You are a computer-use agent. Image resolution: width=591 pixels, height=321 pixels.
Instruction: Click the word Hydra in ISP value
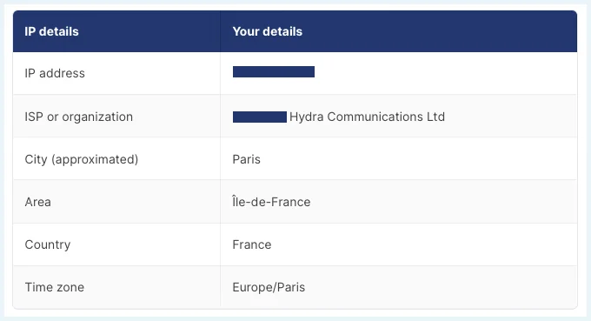[x=307, y=117]
